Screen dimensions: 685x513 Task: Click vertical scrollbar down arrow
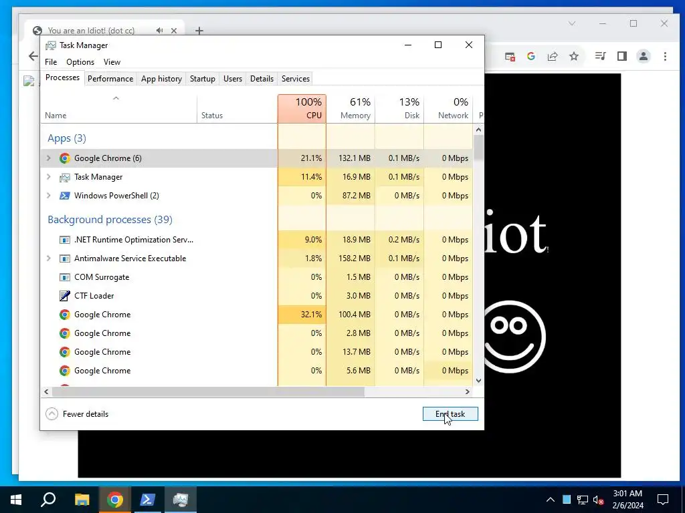pos(478,380)
